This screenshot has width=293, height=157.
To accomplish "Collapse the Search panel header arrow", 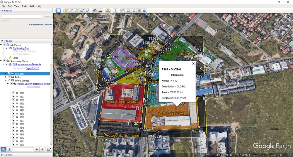I will tap(2, 11).
